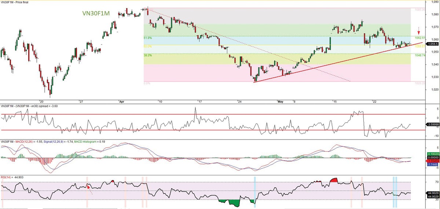Select the 61.8% Fibonacci level label
Viewport: 440px width, 209px height.
(x=147, y=37)
